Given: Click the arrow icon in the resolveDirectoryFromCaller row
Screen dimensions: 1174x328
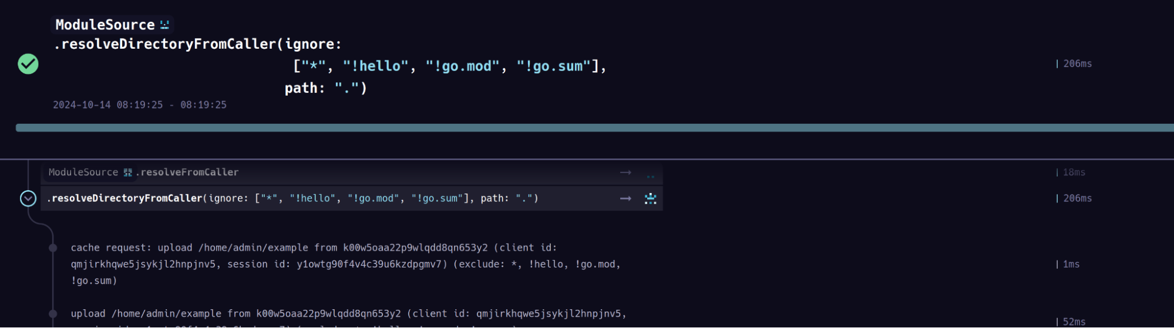Looking at the screenshot, I should pos(625,199).
